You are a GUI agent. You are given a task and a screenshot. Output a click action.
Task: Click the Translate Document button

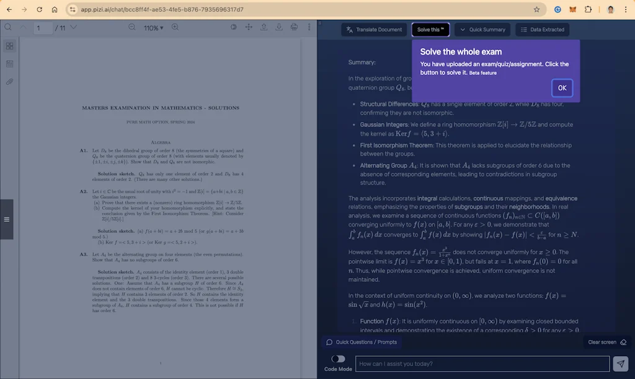point(373,29)
